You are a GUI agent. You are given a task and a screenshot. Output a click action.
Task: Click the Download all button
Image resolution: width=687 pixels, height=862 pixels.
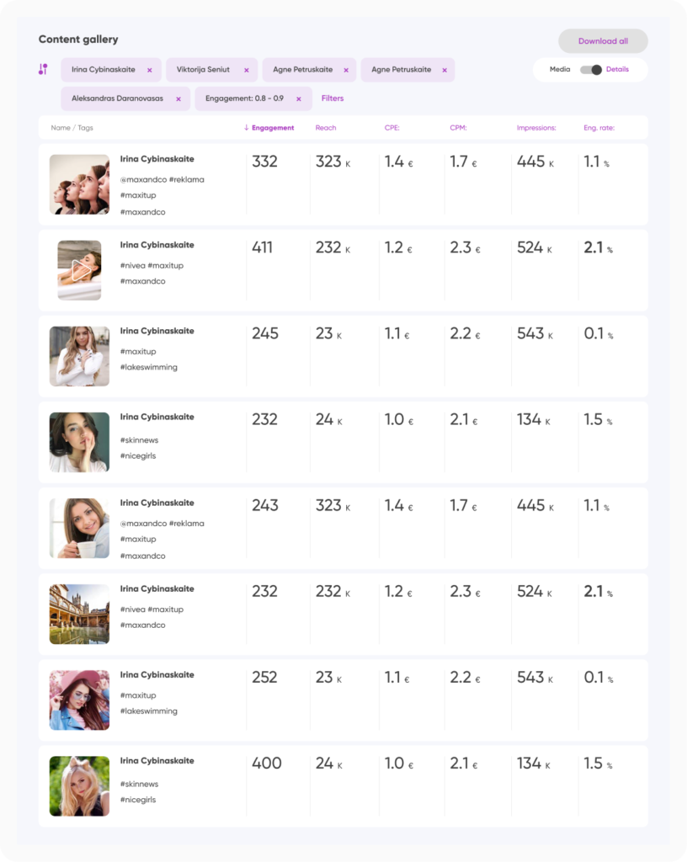pos(603,41)
